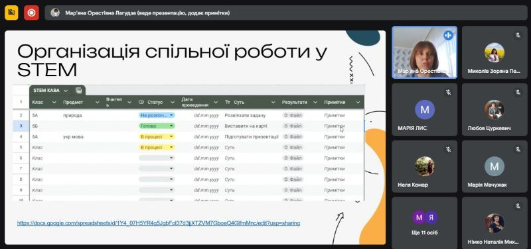531x249 pixels.
Task: Open the Готово status dropdown in row 3
Action: point(157,126)
